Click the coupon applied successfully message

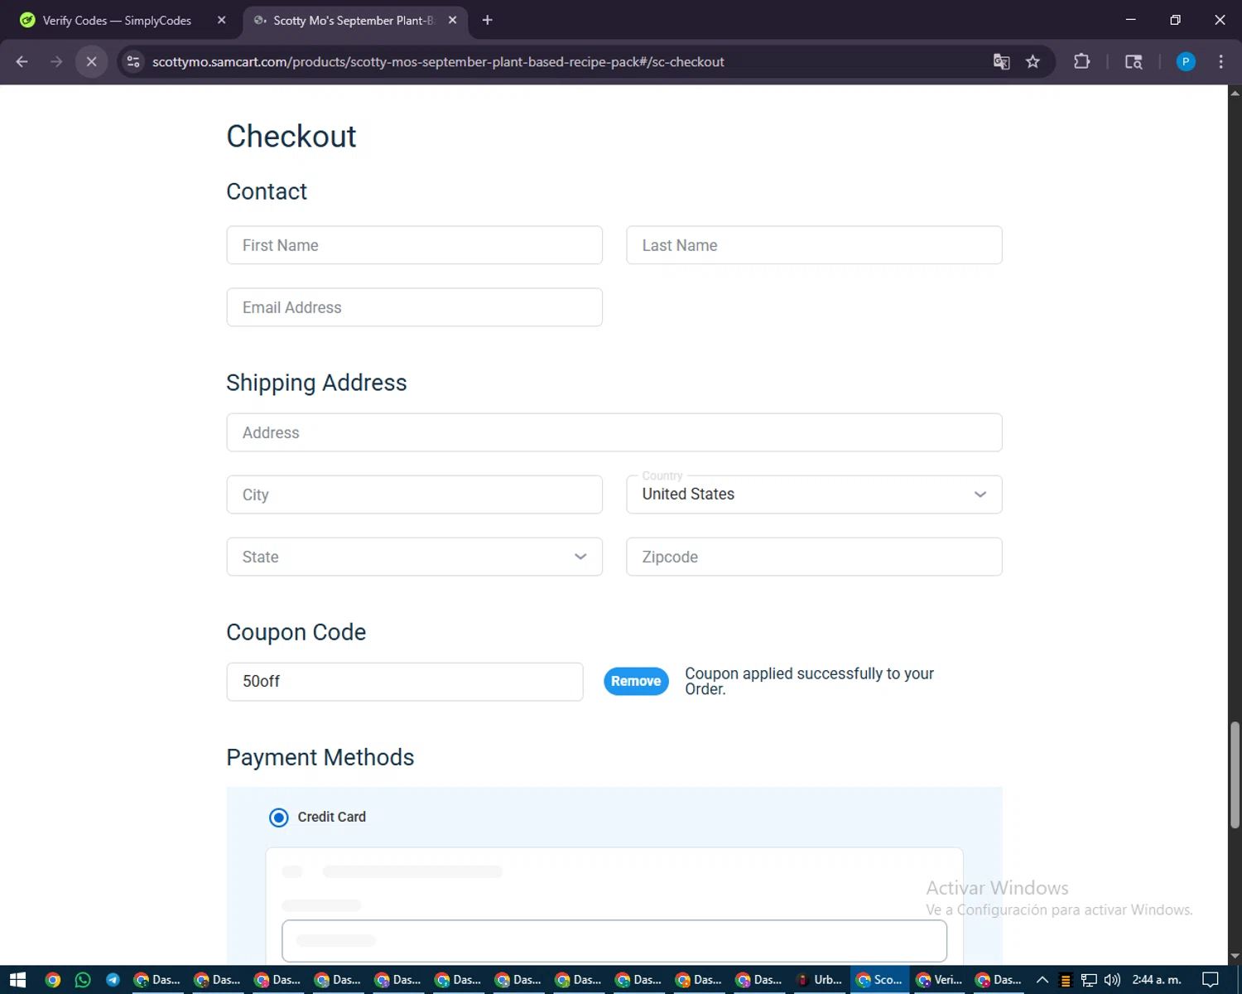coord(809,681)
